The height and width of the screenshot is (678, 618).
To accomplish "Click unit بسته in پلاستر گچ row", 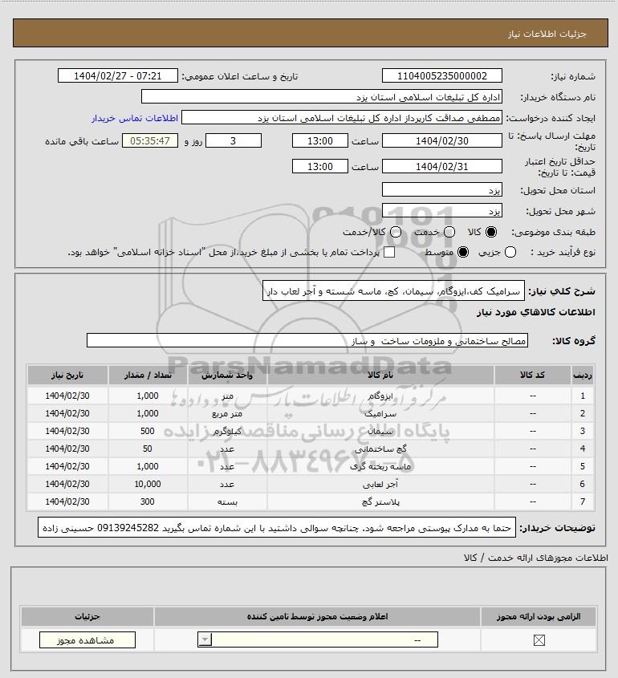I will [x=227, y=501].
